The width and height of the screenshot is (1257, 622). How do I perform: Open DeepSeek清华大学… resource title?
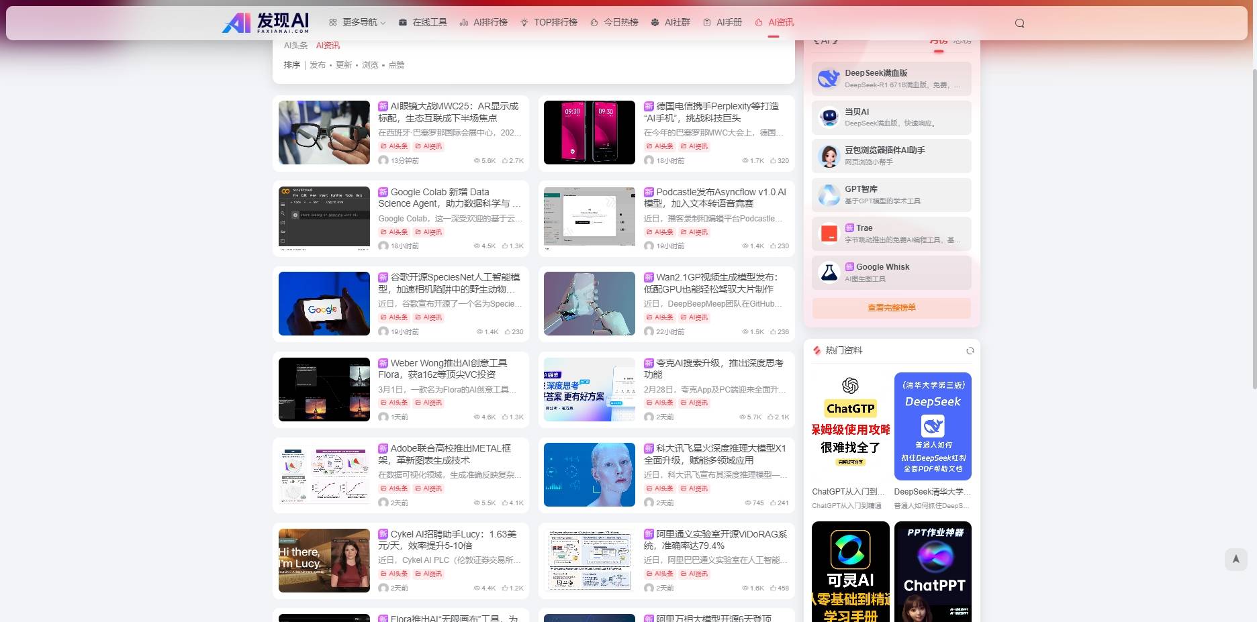click(932, 492)
